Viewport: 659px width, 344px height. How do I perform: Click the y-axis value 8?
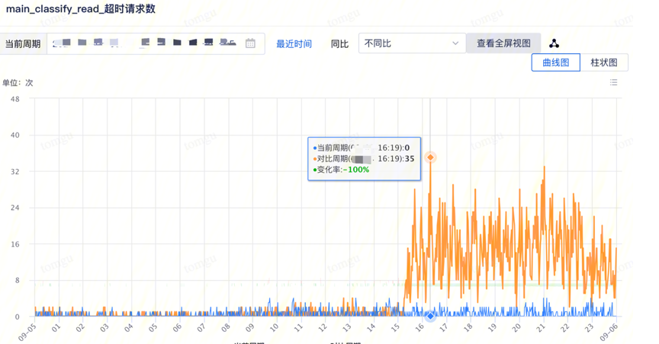pyautogui.click(x=18, y=280)
